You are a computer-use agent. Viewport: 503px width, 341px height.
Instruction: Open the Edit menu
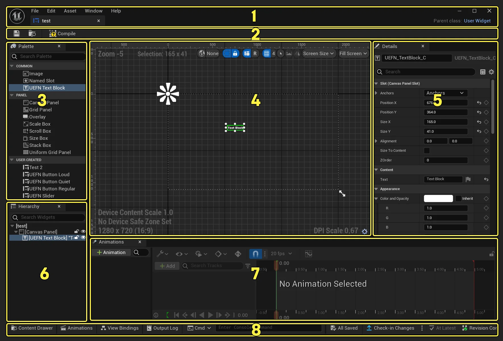tap(51, 11)
